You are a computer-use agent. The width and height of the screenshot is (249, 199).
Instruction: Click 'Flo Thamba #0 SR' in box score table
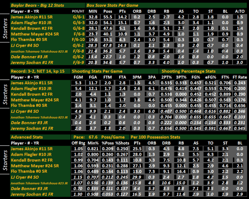pyautogui.click(x=29, y=39)
